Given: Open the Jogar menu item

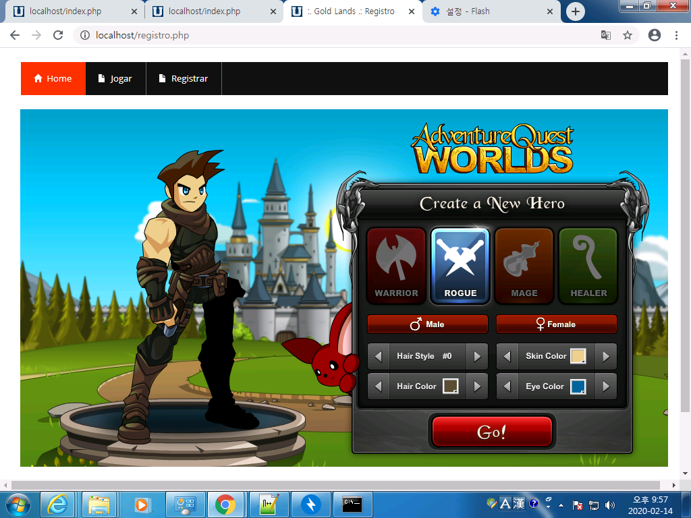Looking at the screenshot, I should (115, 79).
